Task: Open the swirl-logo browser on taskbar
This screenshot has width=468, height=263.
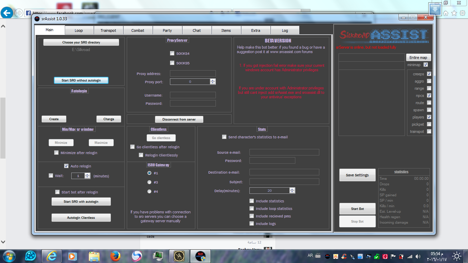Action: coord(137,256)
